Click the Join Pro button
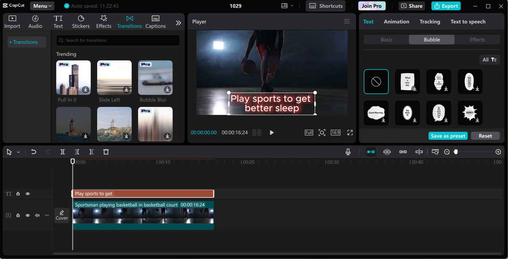 [372, 6]
